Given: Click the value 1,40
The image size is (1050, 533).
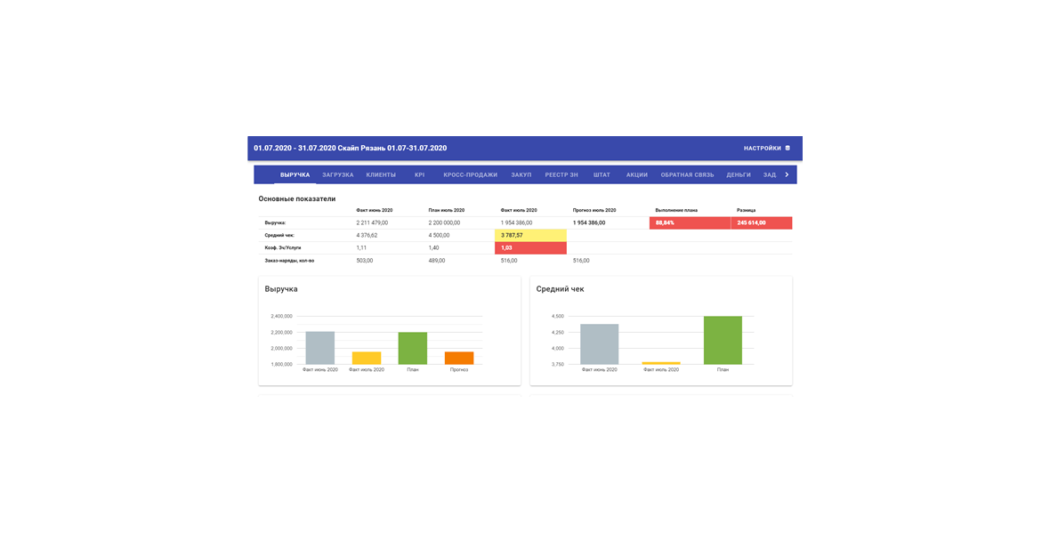Looking at the screenshot, I should [434, 248].
